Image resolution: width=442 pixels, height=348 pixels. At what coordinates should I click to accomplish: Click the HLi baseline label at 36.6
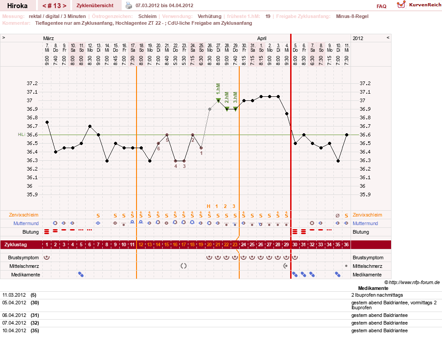click(22, 135)
